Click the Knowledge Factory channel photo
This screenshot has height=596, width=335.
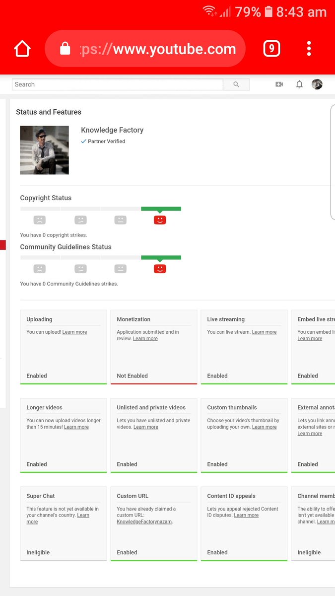(45, 150)
